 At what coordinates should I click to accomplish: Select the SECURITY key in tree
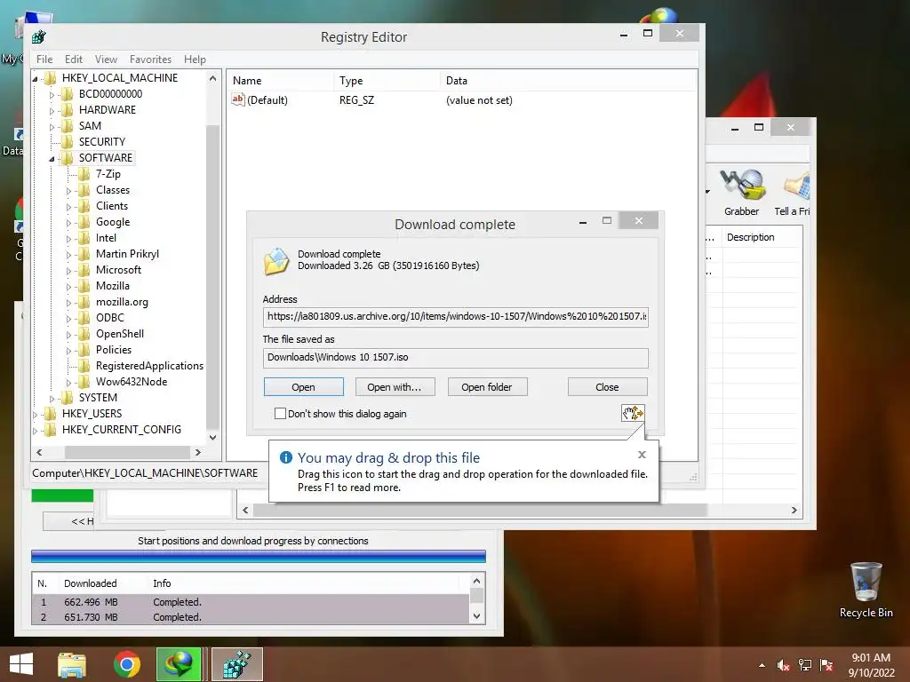point(102,142)
